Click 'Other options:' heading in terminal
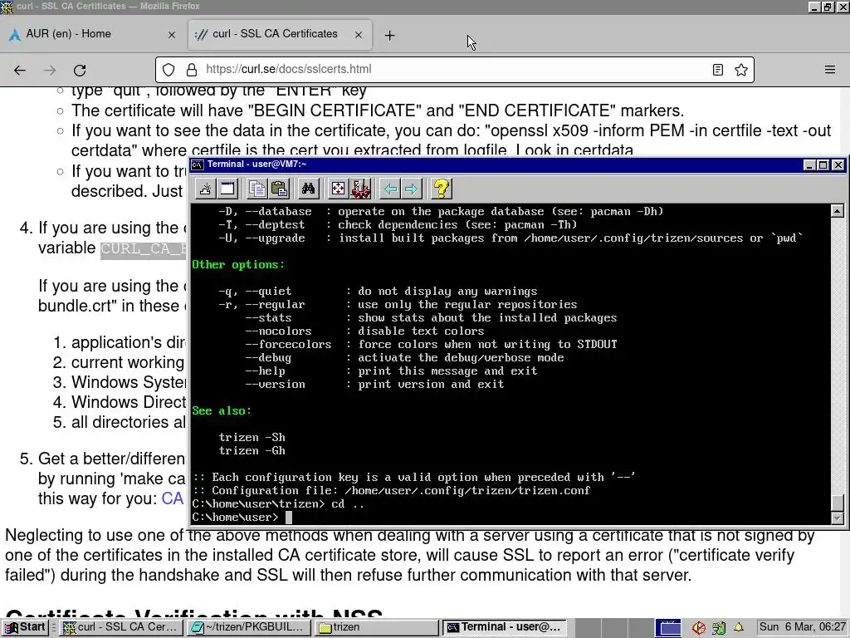Screen dimensions: 850x638 (x=238, y=265)
